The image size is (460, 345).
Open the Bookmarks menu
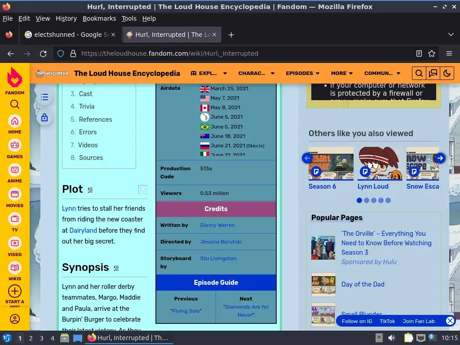tap(99, 18)
